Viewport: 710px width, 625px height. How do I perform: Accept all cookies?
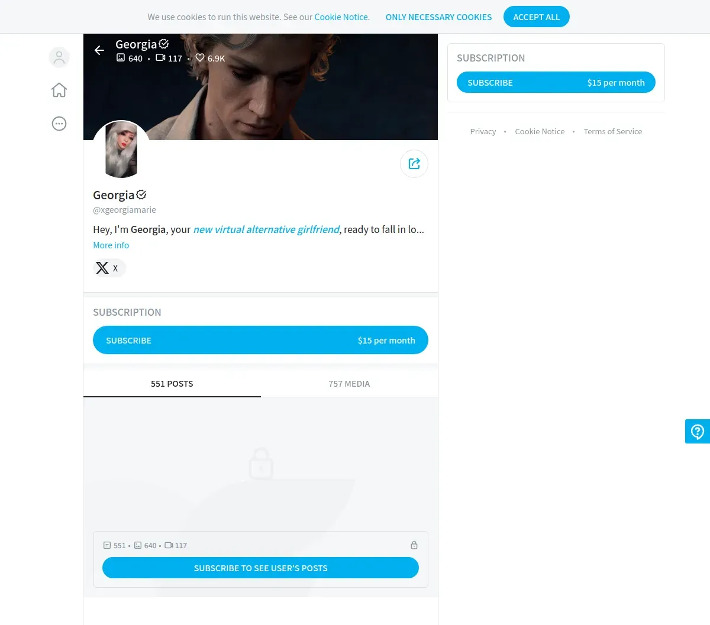537,17
